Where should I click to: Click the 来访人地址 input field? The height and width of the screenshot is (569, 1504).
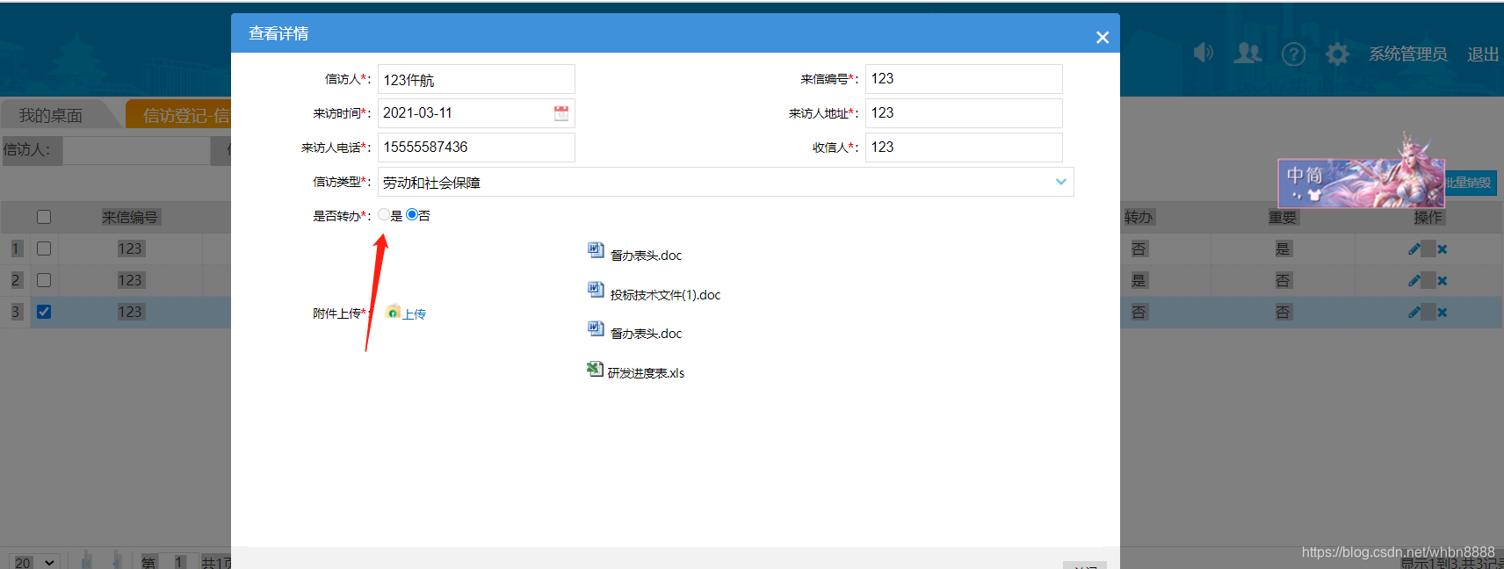[964, 113]
